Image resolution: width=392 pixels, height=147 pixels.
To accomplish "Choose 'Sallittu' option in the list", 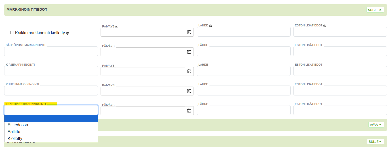I will click(14, 132).
